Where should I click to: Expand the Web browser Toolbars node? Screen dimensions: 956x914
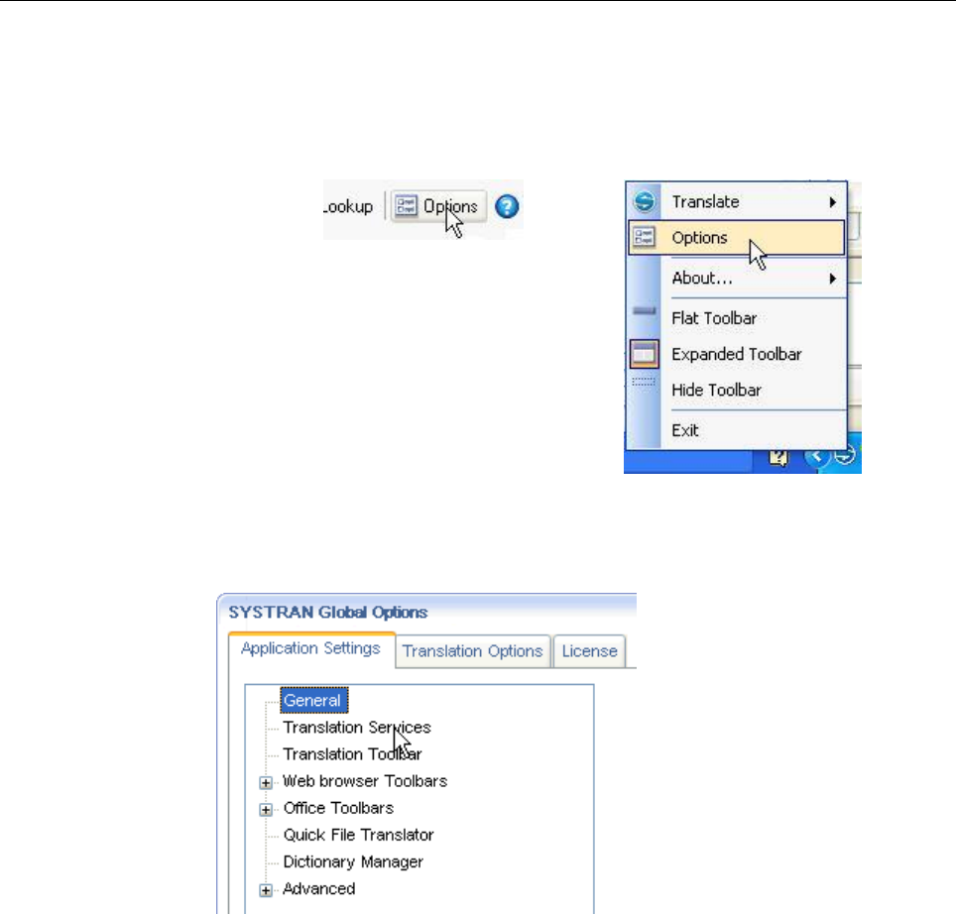click(x=265, y=782)
